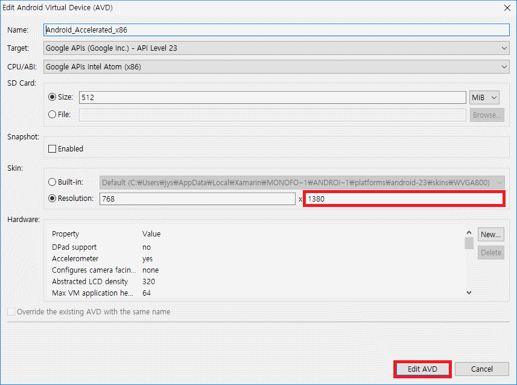Viewport: 517px width, 385px height.
Task: Select the Max VM application heap row
Action: (257, 293)
